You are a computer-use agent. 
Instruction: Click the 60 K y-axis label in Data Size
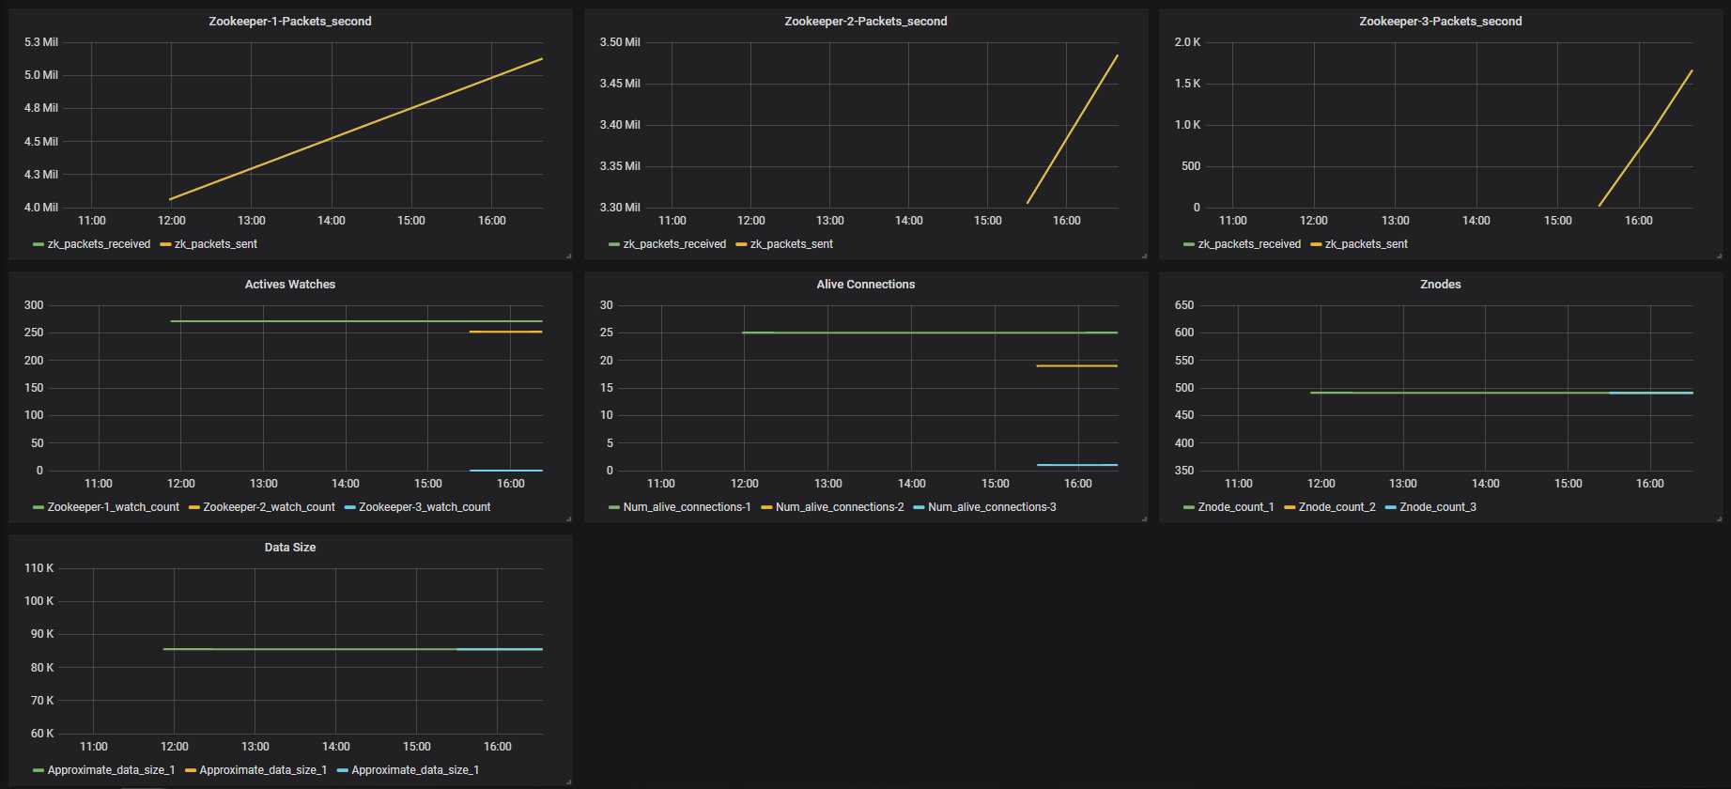[42, 734]
